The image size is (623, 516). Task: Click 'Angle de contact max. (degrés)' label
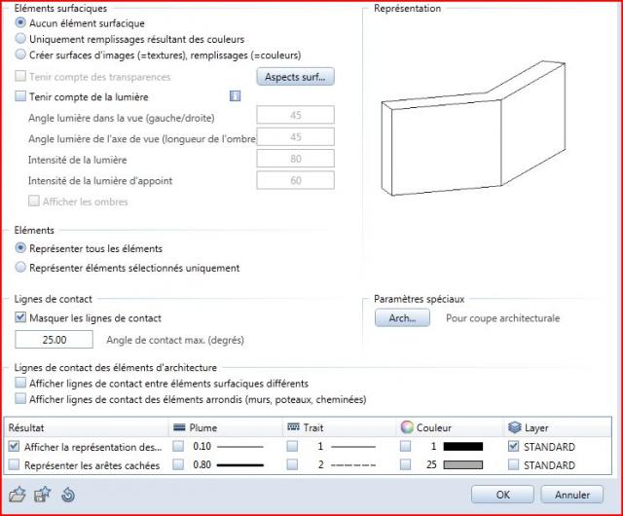click(175, 340)
